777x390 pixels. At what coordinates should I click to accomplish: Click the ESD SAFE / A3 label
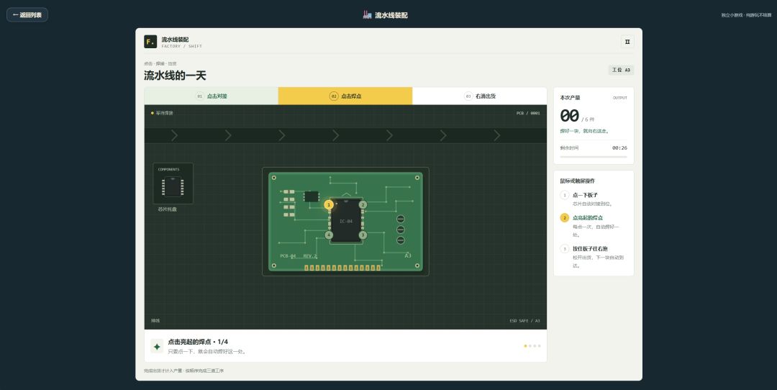524,321
